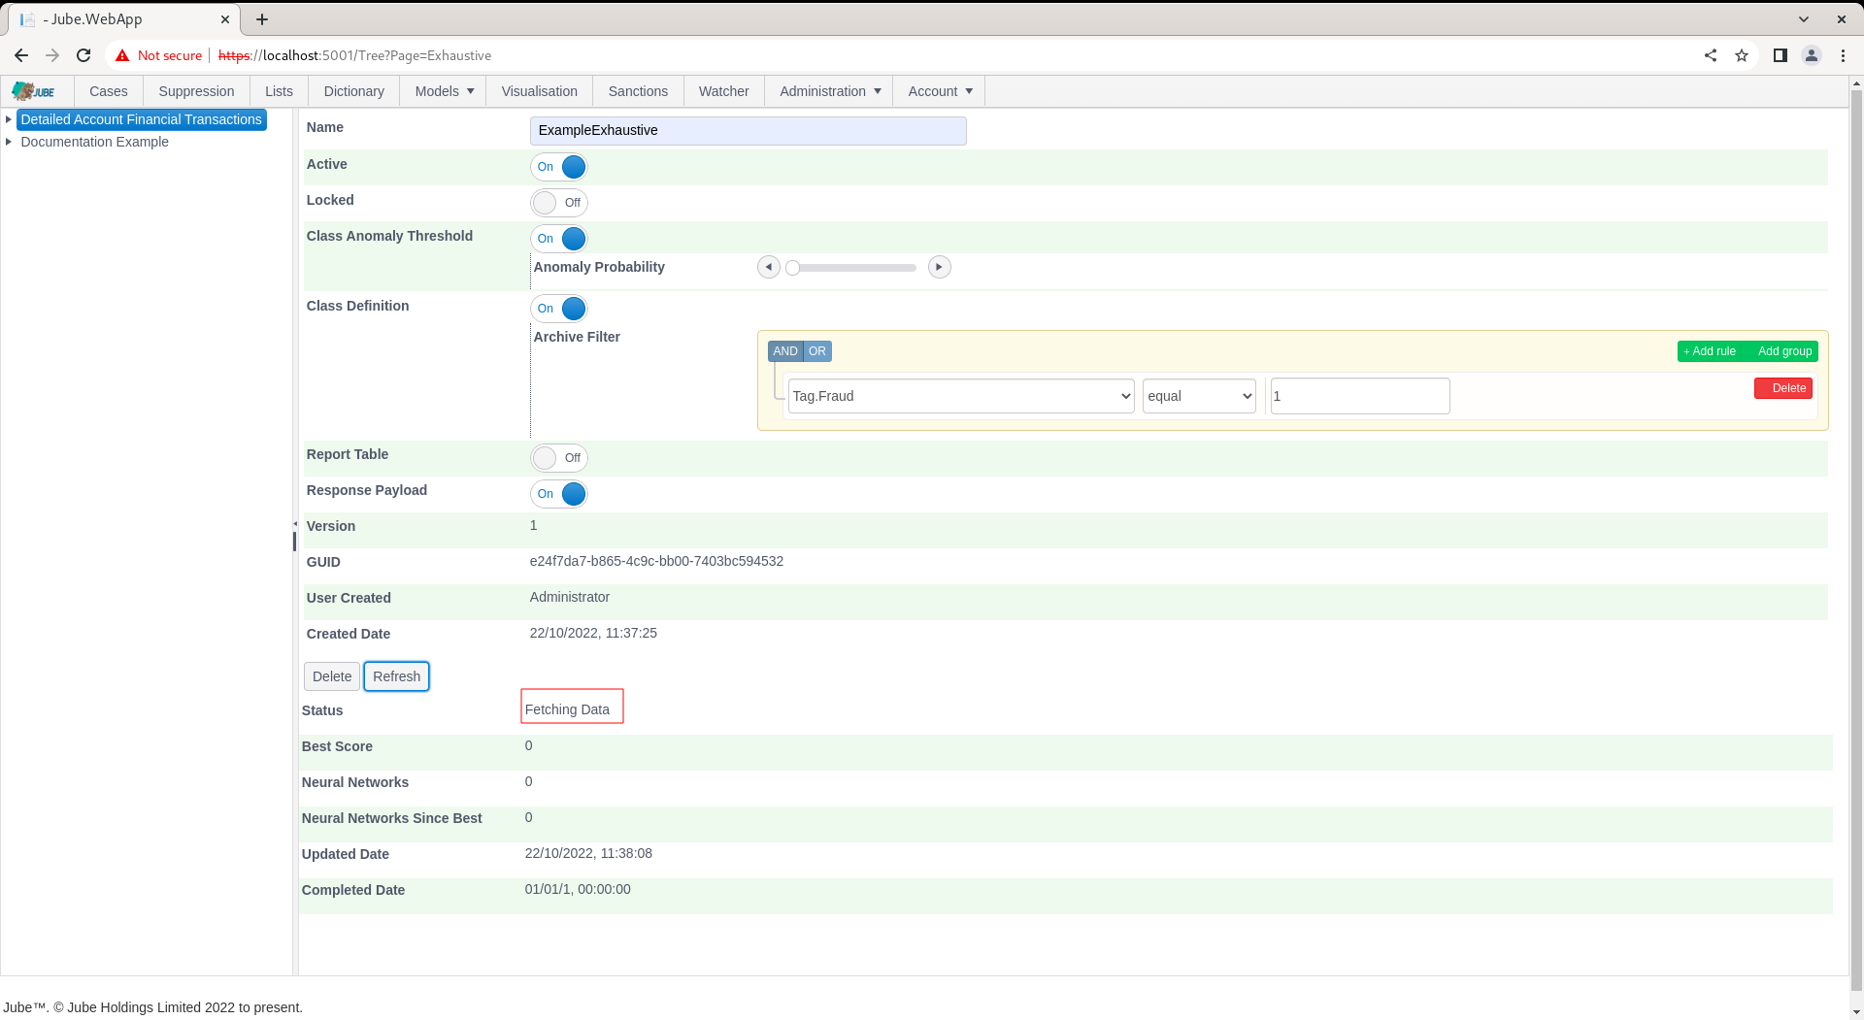Screen dimensions: 1864x1020
Task: Toggle Class Anomaly Threshold switch
Action: tap(559, 239)
